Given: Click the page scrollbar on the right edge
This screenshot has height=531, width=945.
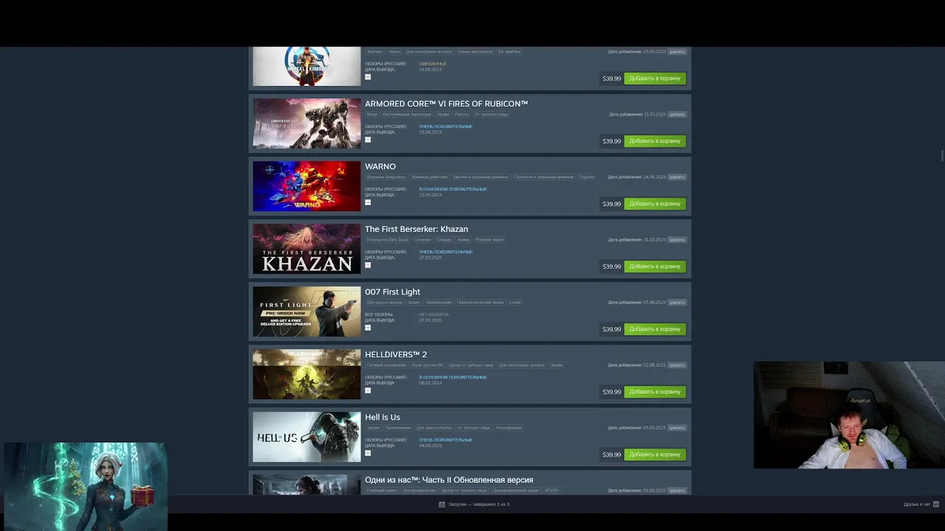Looking at the screenshot, I should click(942, 155).
